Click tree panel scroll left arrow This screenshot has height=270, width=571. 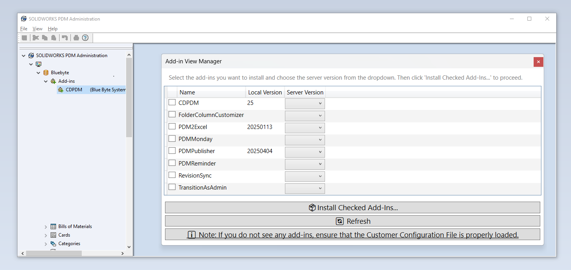tap(22, 253)
